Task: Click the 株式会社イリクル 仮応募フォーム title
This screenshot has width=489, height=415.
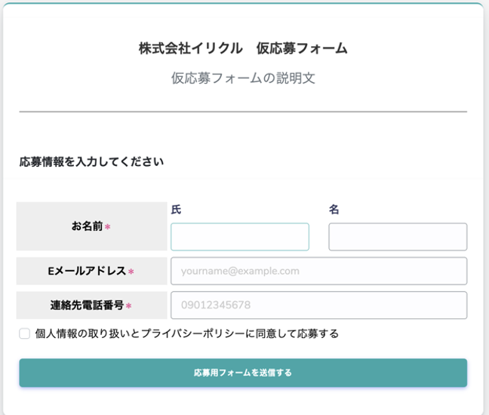Action: click(x=243, y=48)
